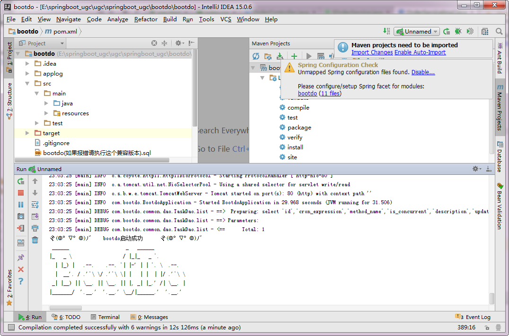Click the Exit icon in Run toolbar
The height and width of the screenshot is (336, 509).
21,228
